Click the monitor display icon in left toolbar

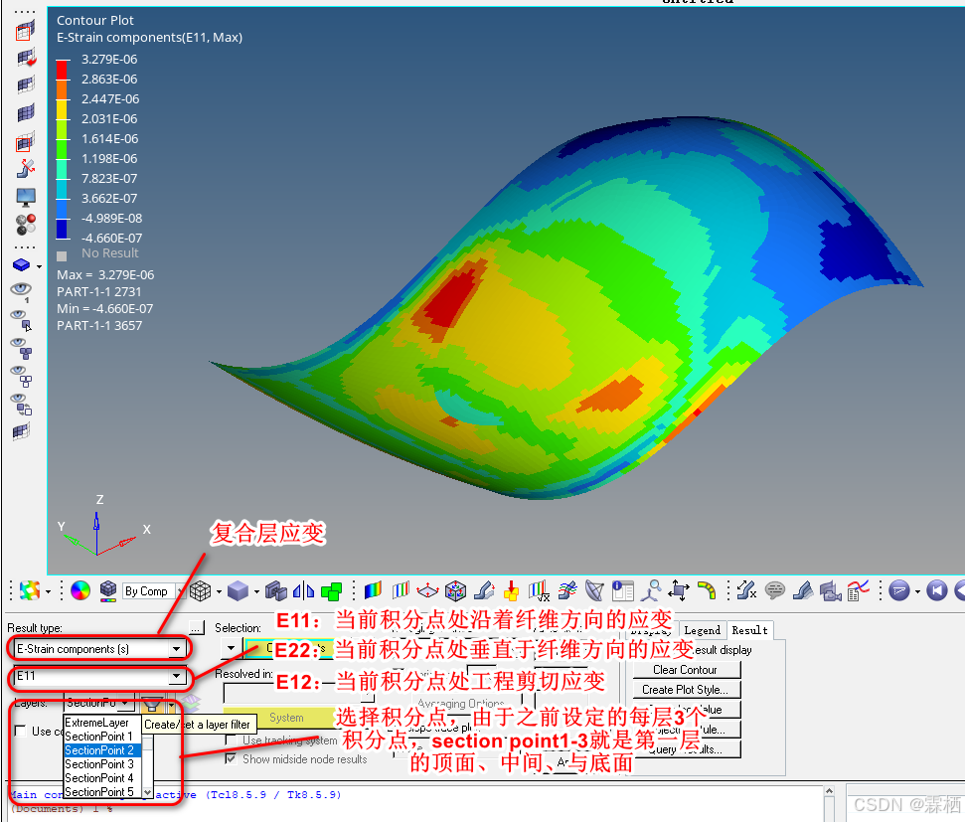coord(26,197)
